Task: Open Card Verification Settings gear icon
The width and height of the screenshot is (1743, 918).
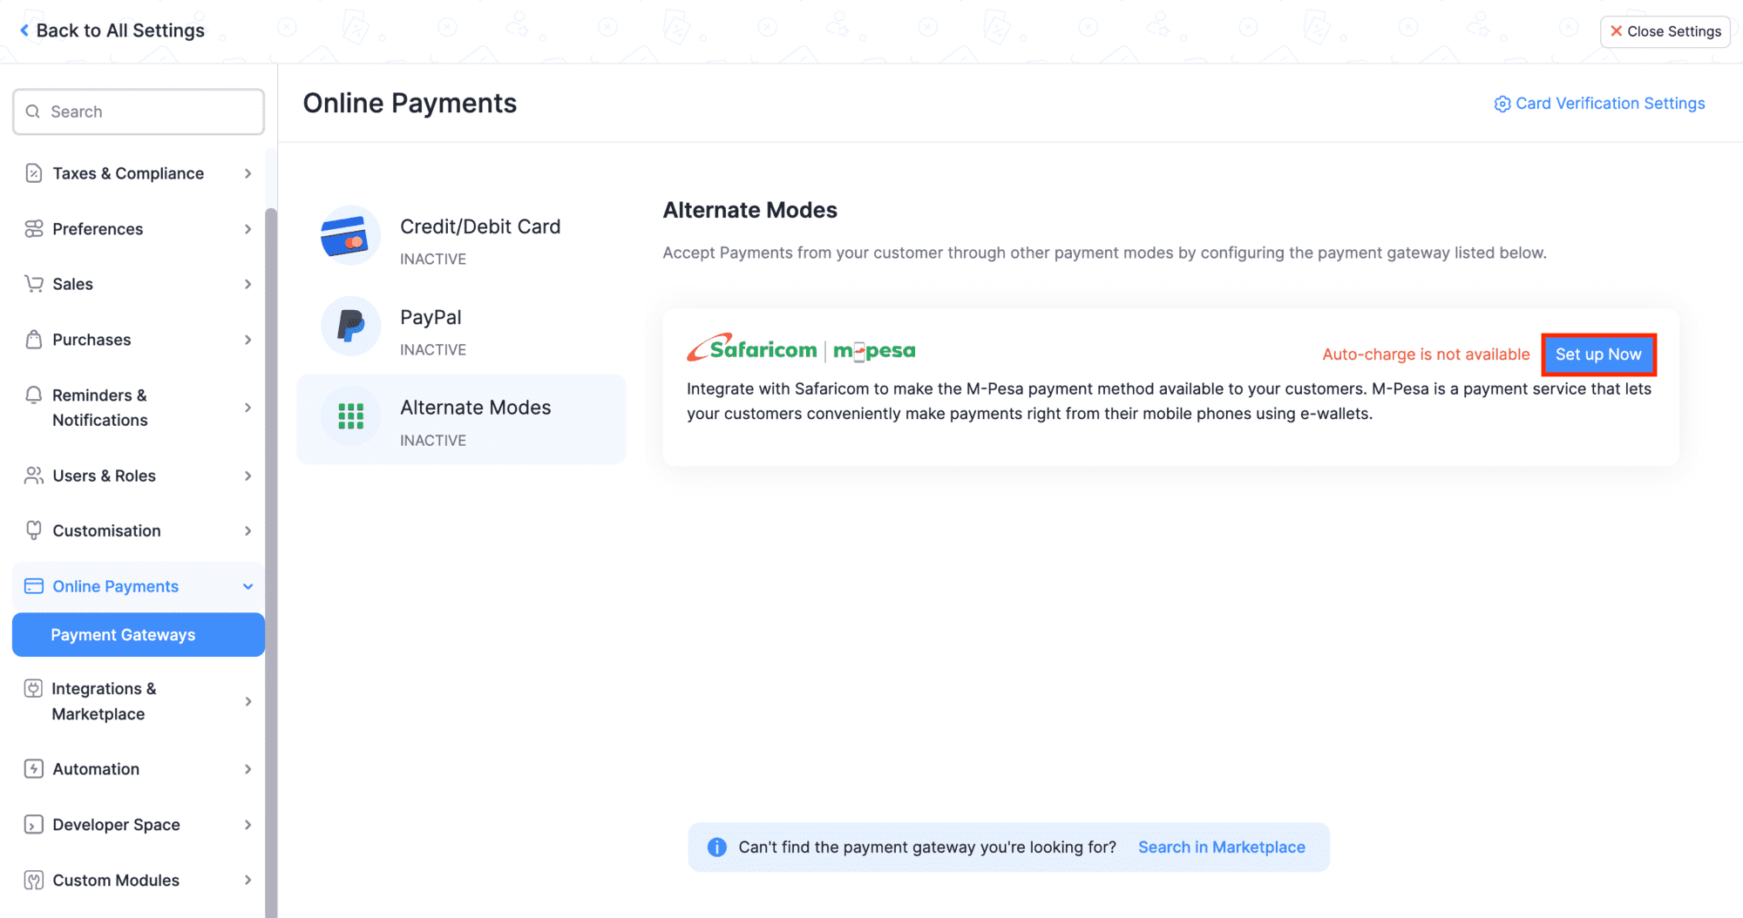Action: [1502, 103]
